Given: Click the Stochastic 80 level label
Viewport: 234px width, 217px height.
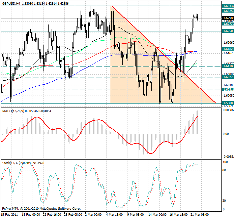Looking at the screenshot, I should 224,170.
